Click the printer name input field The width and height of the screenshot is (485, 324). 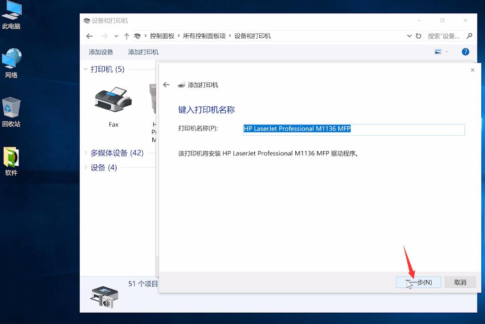click(354, 130)
